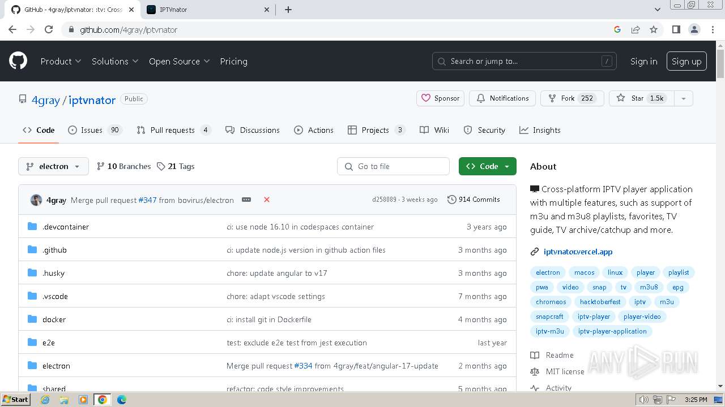
Task: Open the docker folder
Action: 54,319
